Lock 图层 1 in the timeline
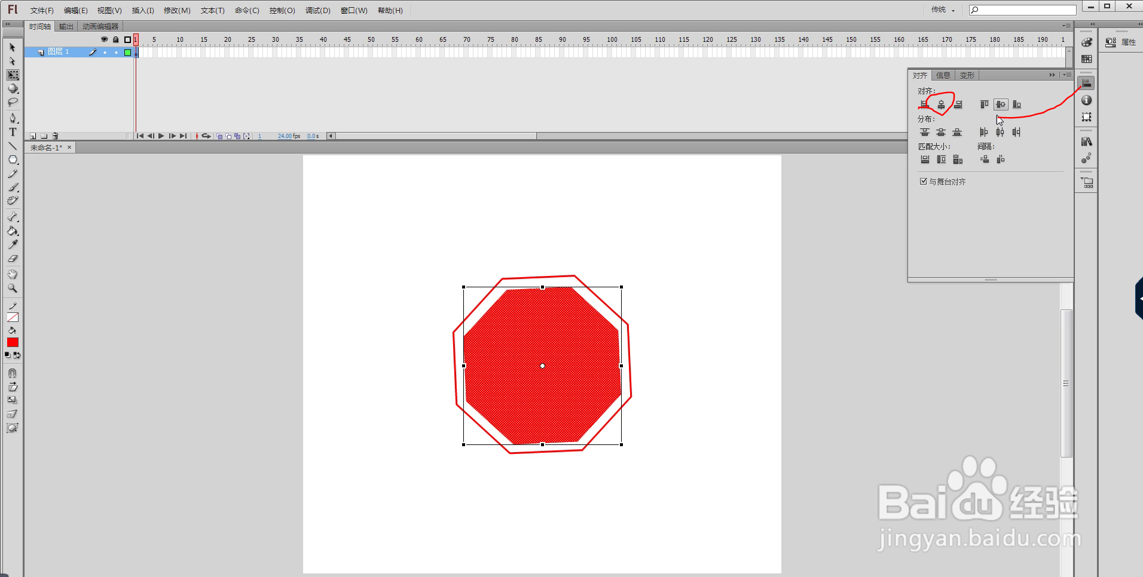The image size is (1143, 577). tap(116, 51)
